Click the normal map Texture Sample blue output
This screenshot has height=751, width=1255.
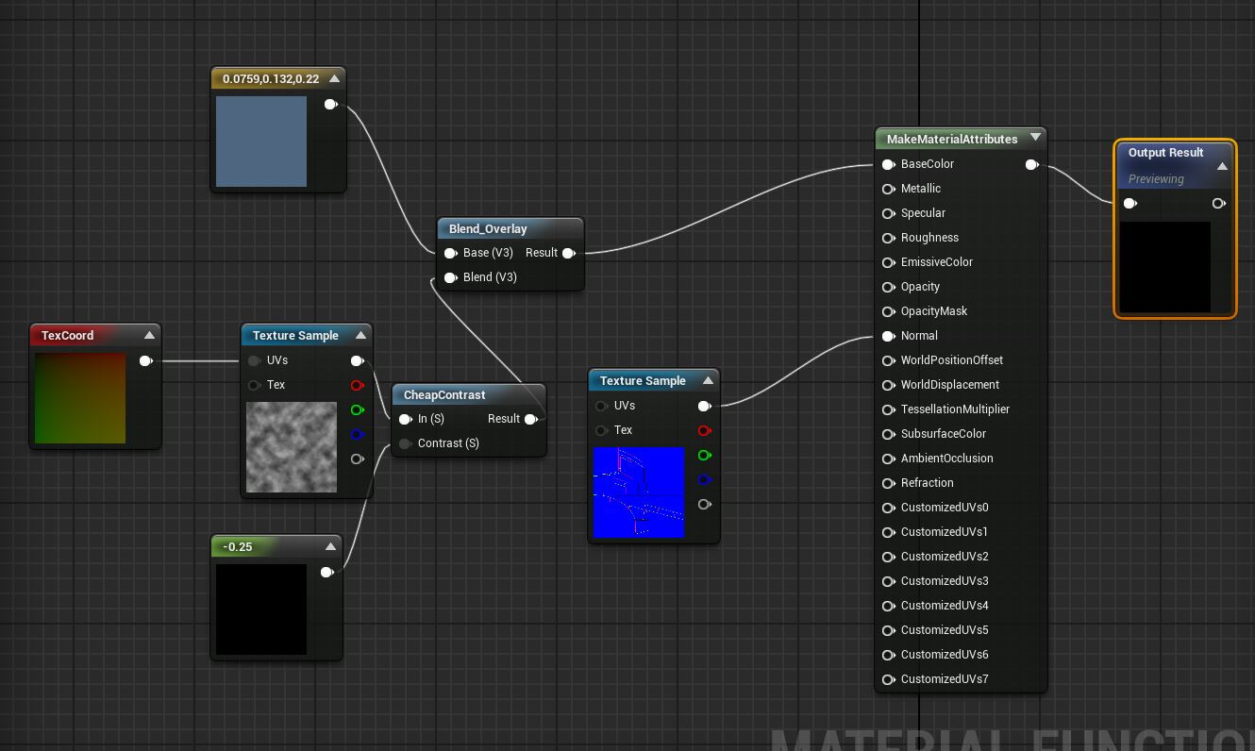[704, 479]
